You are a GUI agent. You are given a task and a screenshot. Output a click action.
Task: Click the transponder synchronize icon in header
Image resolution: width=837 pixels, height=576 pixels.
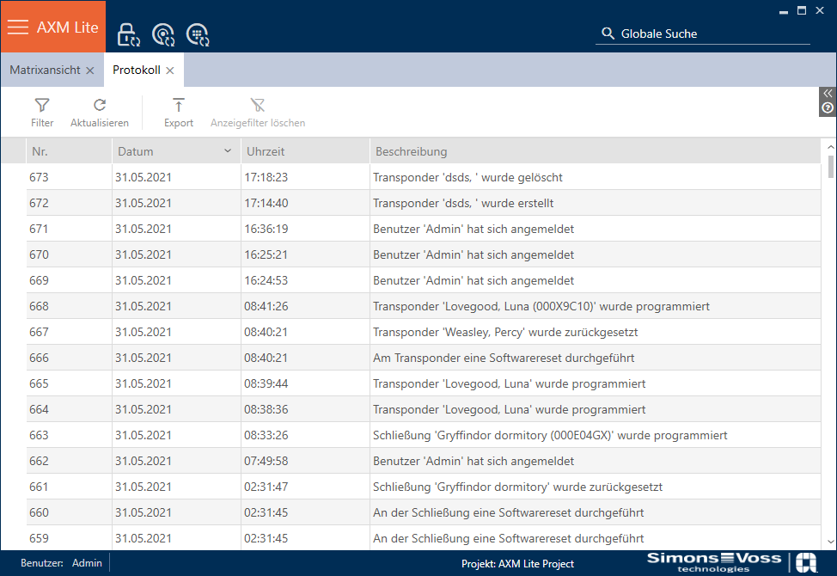pyautogui.click(x=162, y=34)
